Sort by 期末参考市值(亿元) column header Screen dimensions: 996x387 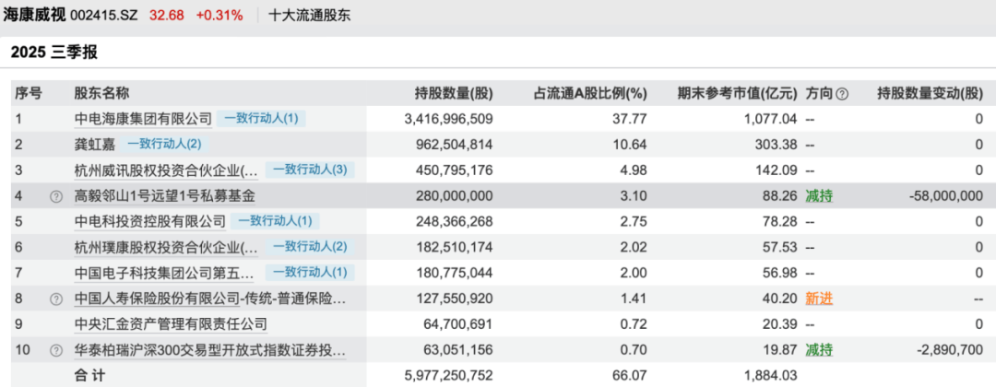[736, 93]
